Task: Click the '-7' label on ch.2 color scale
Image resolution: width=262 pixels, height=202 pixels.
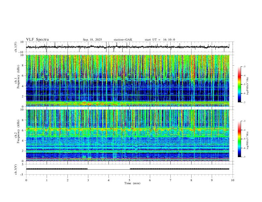Action: coord(244,157)
